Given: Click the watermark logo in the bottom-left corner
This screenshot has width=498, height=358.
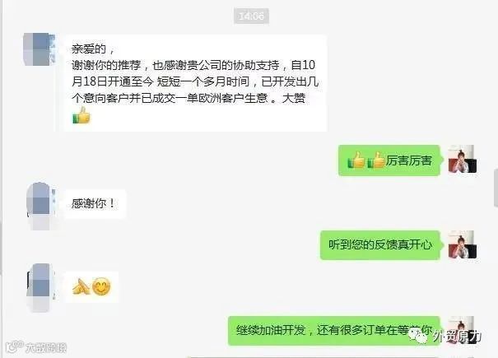Looking at the screenshot, I should pos(15,346).
